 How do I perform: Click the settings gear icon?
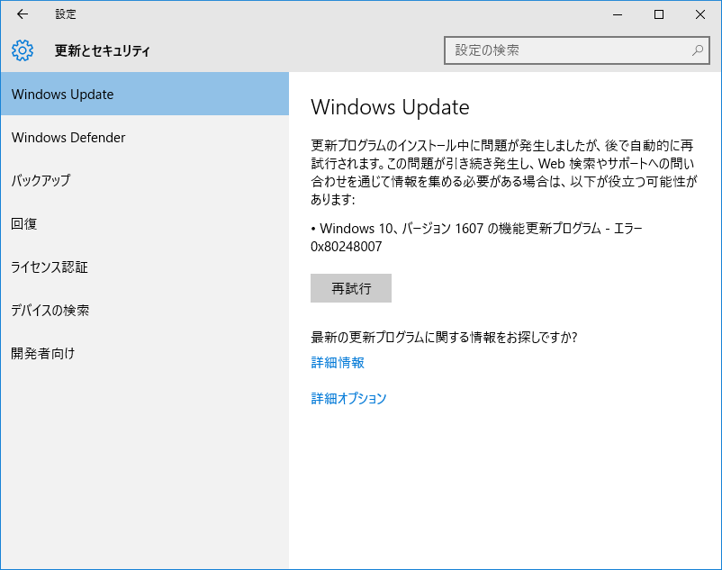point(23,50)
